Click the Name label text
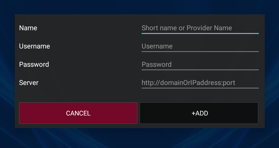This screenshot has width=279, height=148. (x=28, y=28)
